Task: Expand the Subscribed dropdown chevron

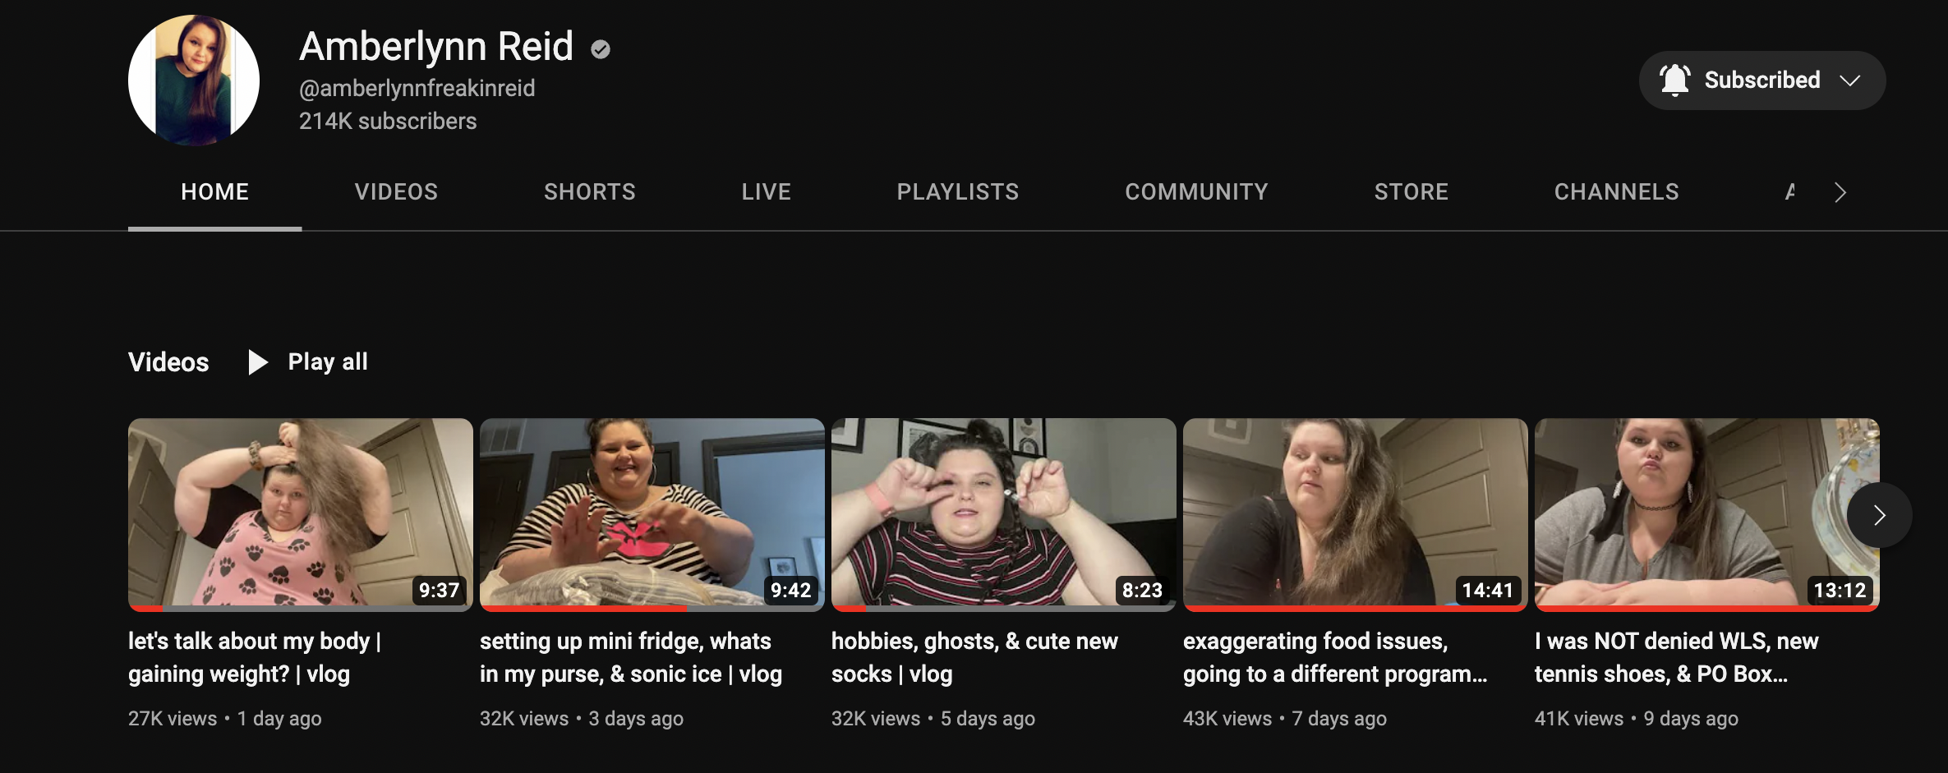Action: (1850, 81)
